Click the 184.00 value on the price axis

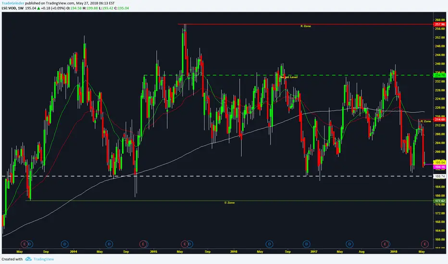click(440, 187)
